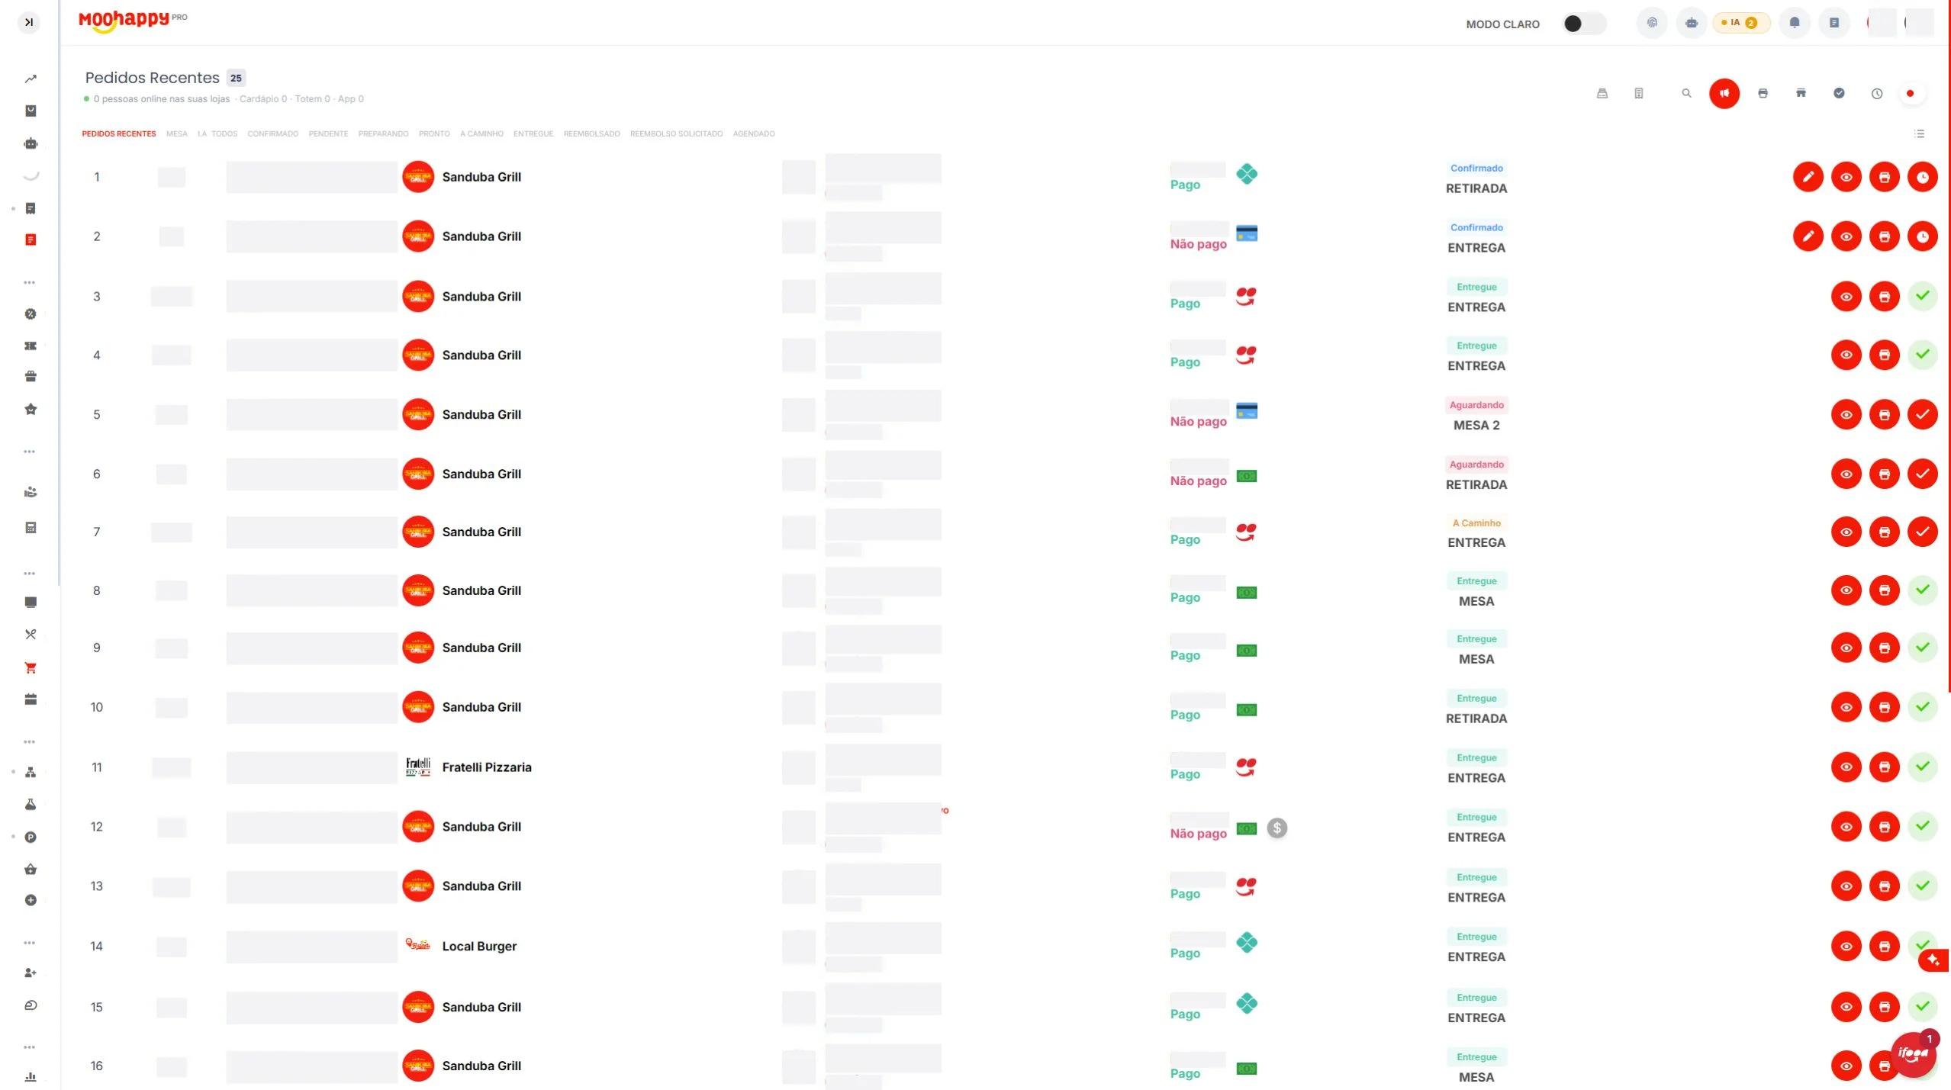Screen dimensions: 1951x1090
Task: Click the Pedidos Recentes count badge 25
Action: coord(236,78)
